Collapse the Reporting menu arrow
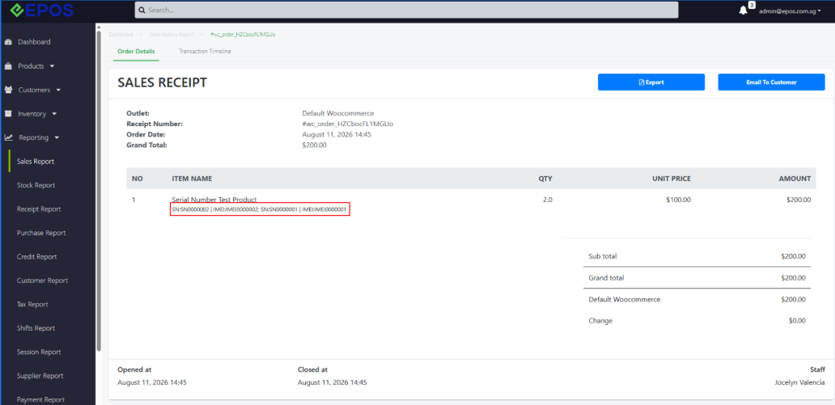835x405 pixels. point(57,138)
